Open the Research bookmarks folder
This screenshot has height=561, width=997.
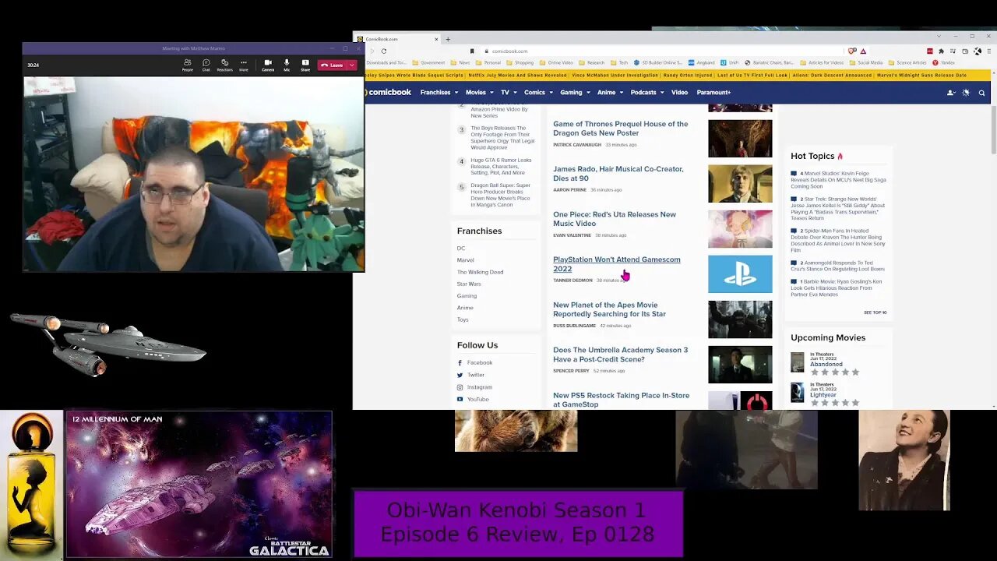592,62
